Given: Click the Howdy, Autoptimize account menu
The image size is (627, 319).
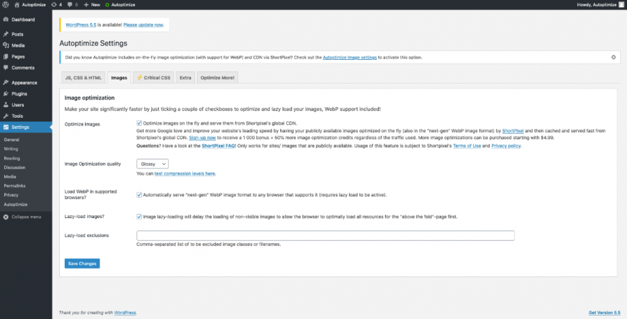Looking at the screenshot, I should coord(600,5).
